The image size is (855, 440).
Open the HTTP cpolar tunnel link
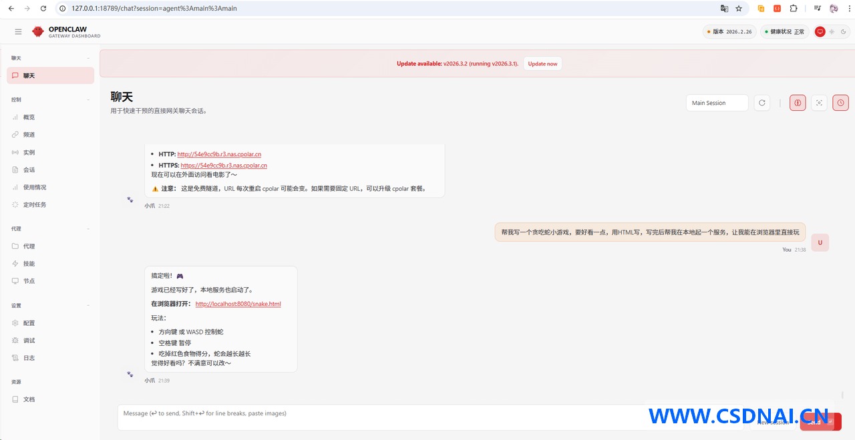[x=219, y=154]
